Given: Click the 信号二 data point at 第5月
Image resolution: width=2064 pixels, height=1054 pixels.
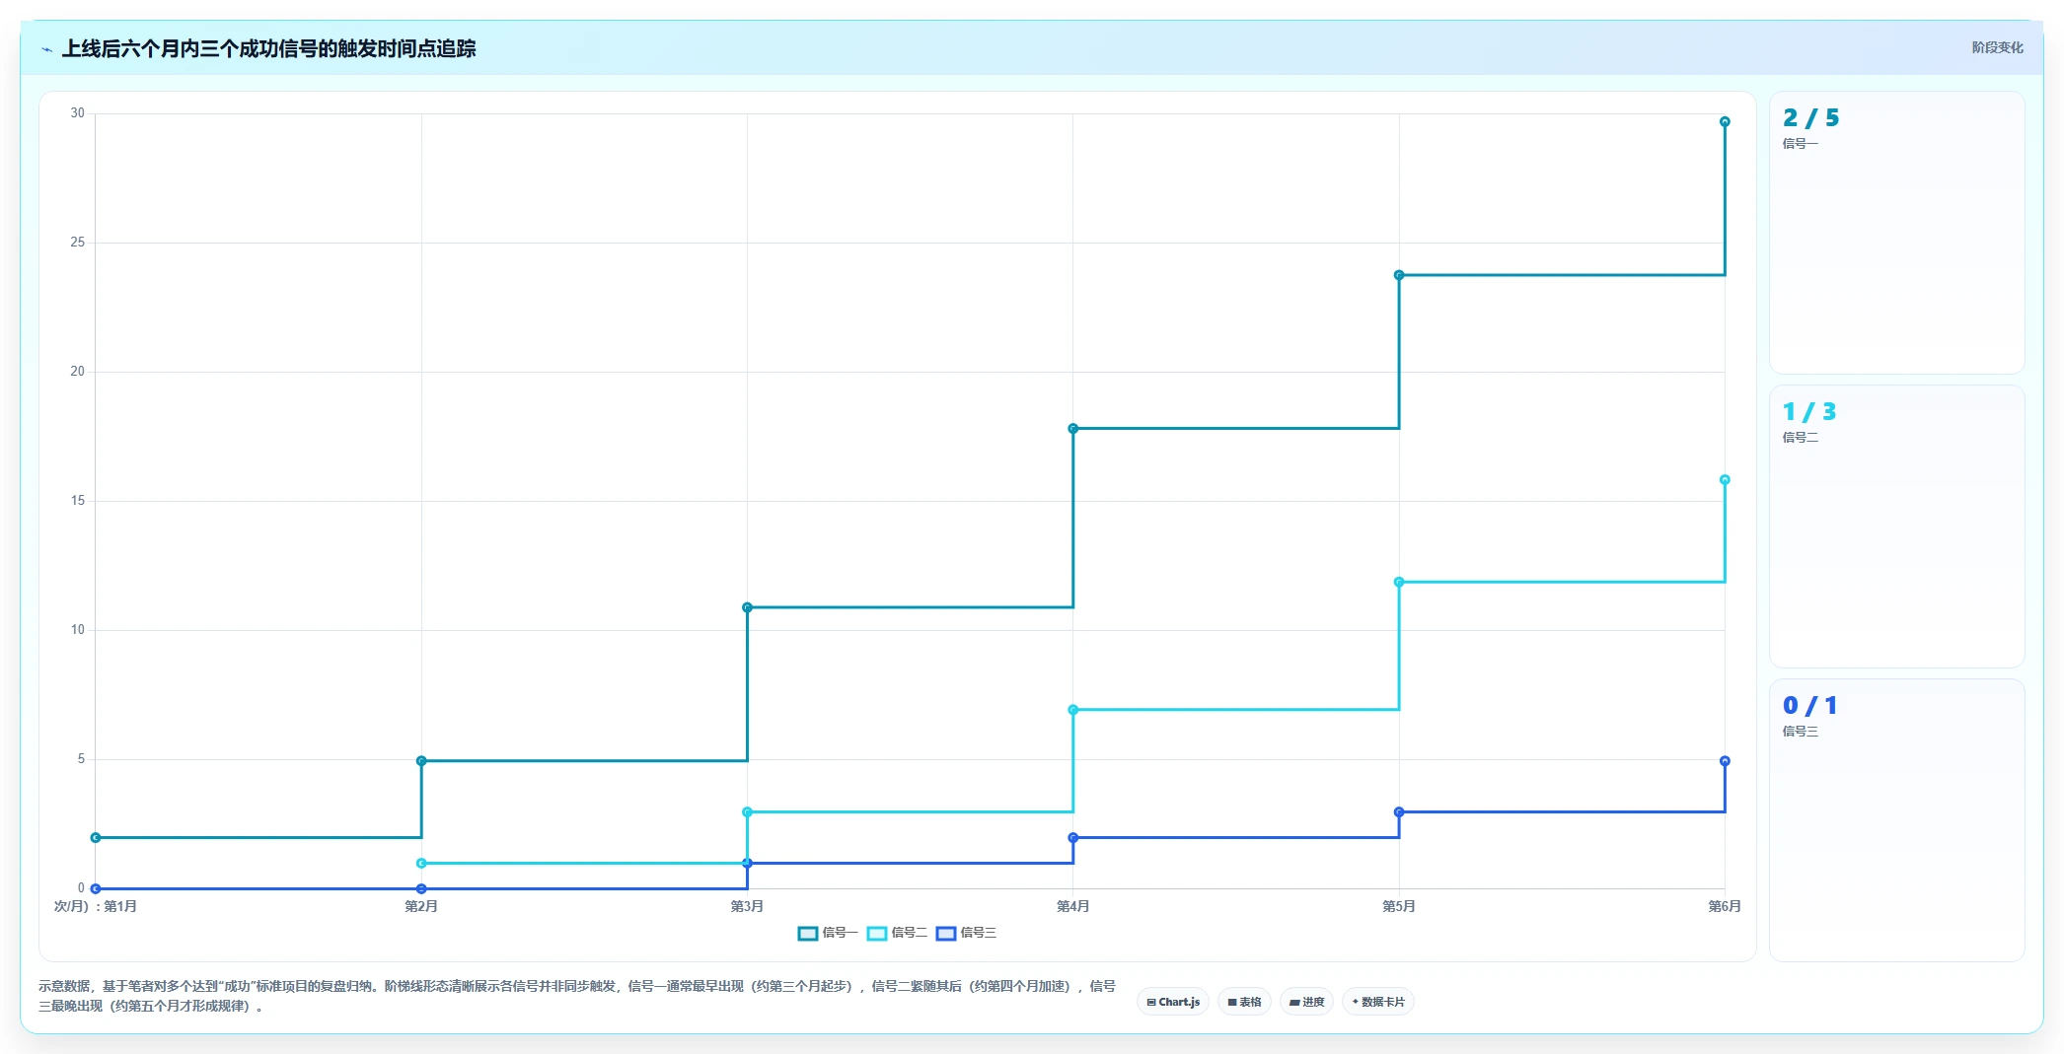Looking at the screenshot, I should (x=1399, y=583).
